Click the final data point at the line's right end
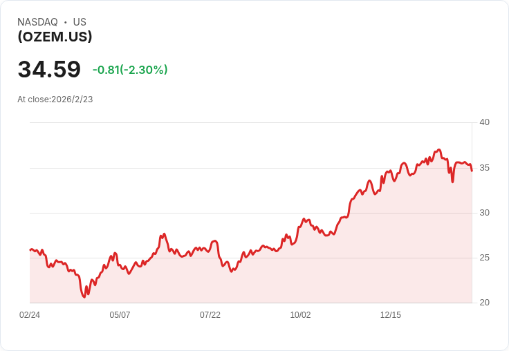This screenshot has width=509, height=351. [x=472, y=171]
